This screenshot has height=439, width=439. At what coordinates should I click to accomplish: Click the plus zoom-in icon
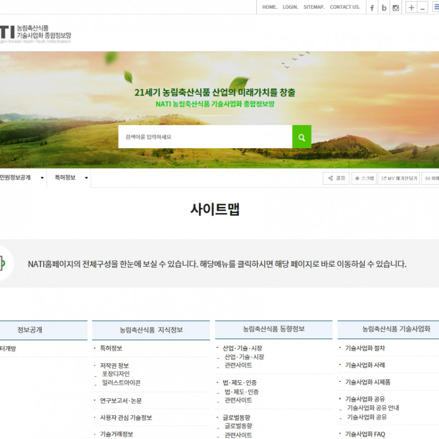411,8
